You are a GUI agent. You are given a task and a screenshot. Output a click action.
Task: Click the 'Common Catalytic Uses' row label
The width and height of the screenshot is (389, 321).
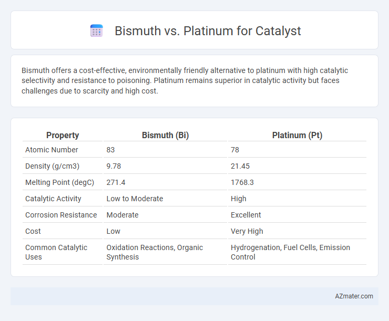[x=56, y=252]
